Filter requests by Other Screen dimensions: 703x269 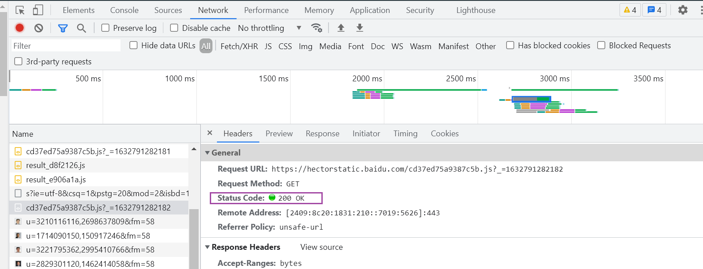(486, 46)
